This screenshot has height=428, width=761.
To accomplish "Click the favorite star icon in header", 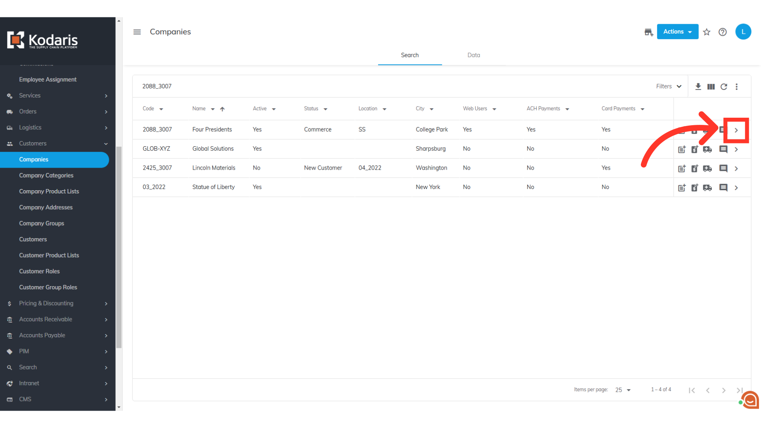I will (707, 32).
